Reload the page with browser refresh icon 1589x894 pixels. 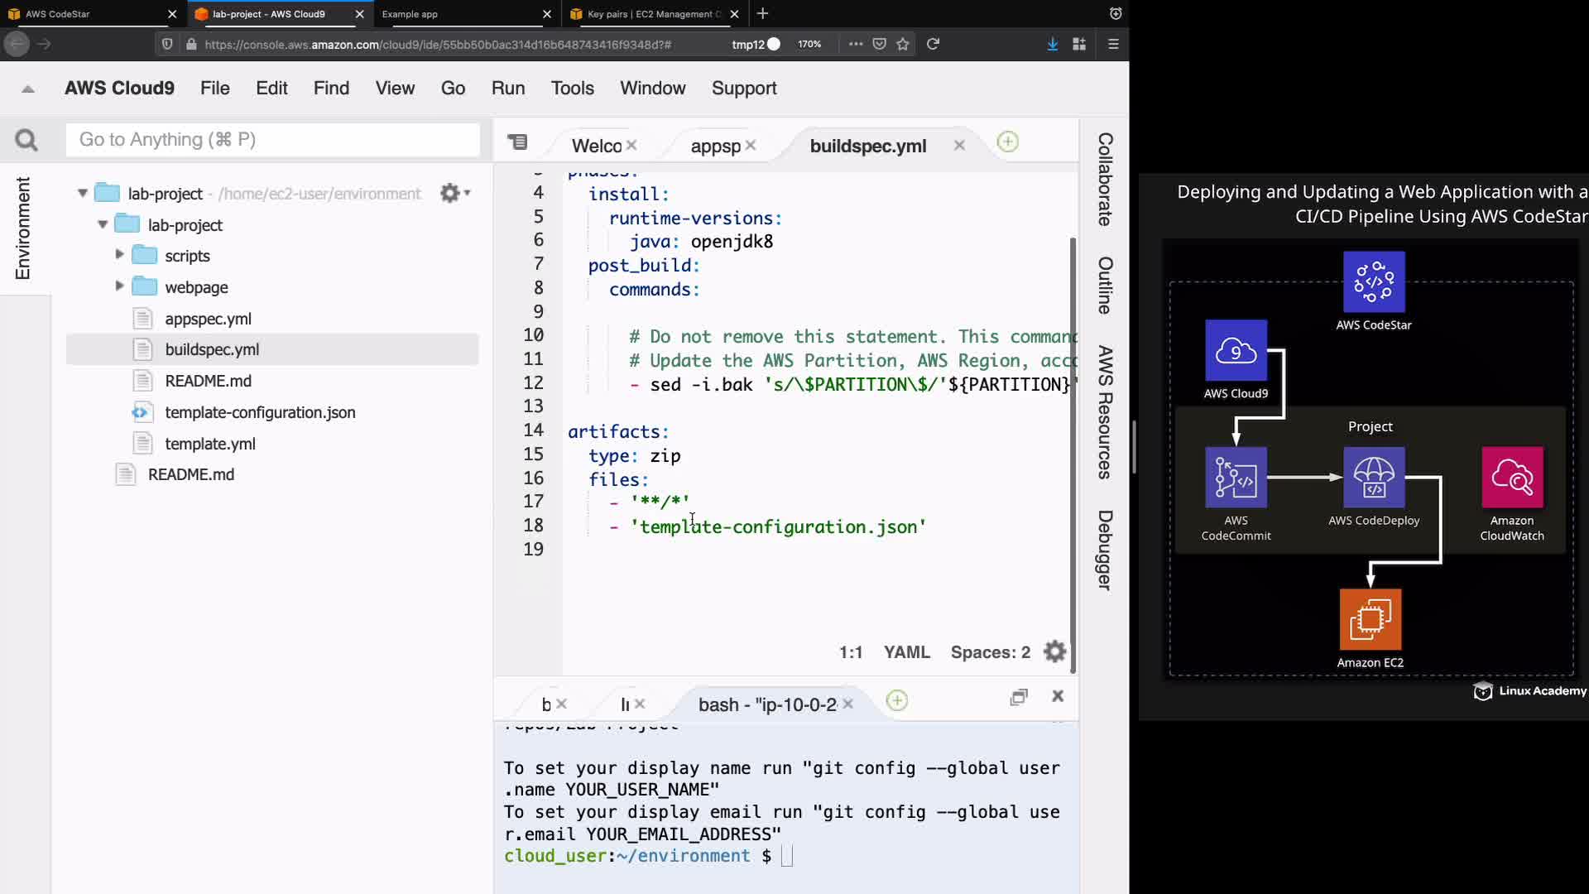[933, 44]
